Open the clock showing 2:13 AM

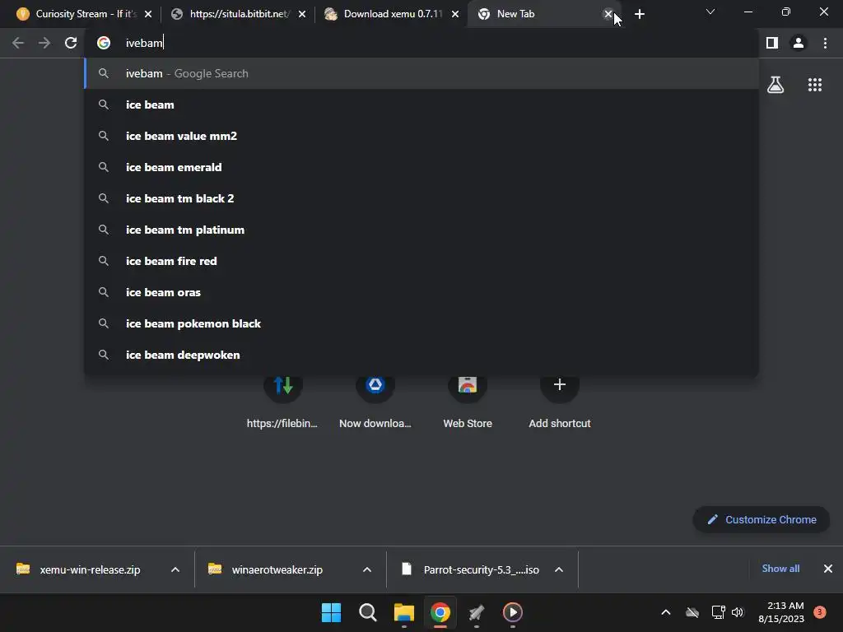[x=781, y=612]
